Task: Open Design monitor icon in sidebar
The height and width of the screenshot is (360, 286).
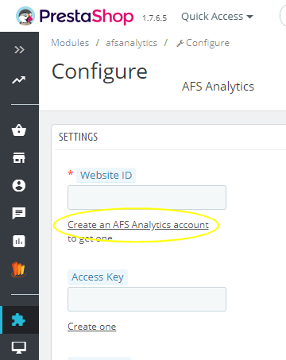Action: point(19,347)
